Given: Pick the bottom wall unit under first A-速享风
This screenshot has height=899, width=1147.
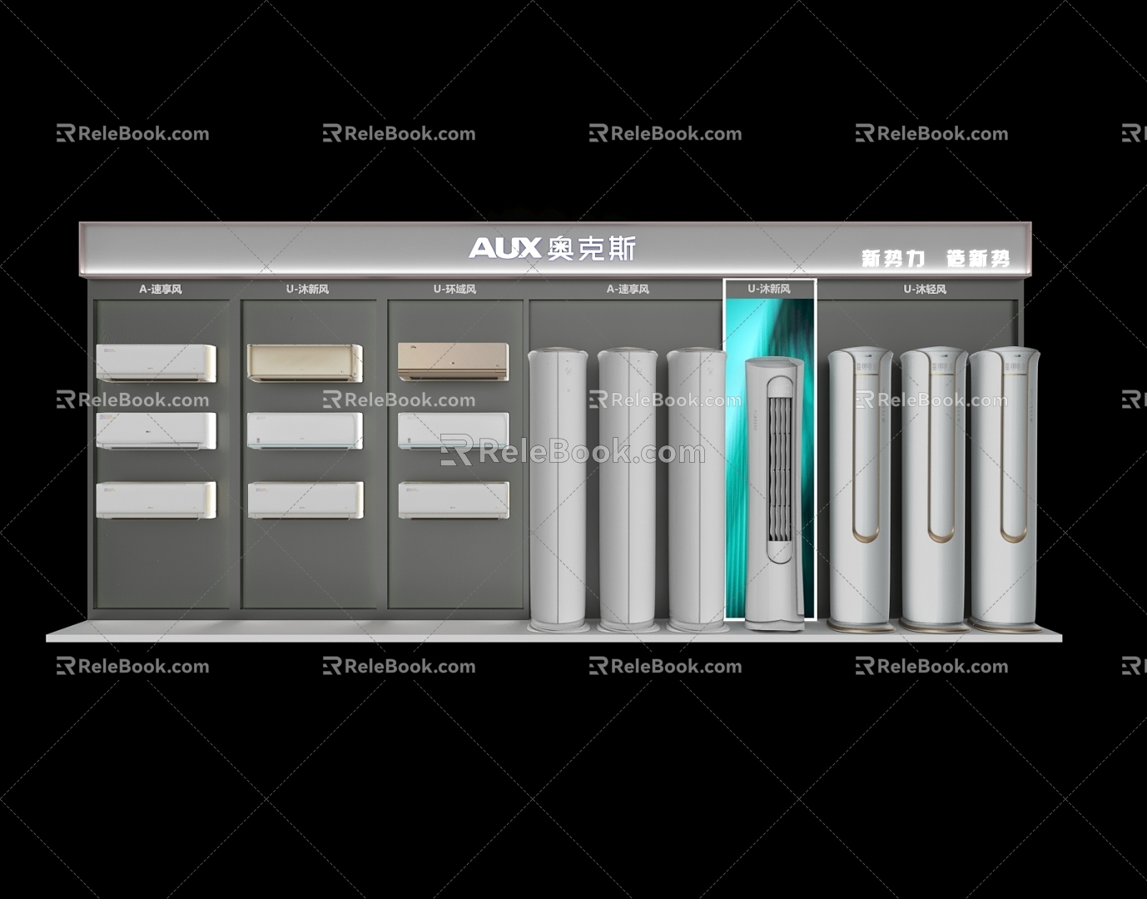Looking at the screenshot, I should pyautogui.click(x=156, y=500).
